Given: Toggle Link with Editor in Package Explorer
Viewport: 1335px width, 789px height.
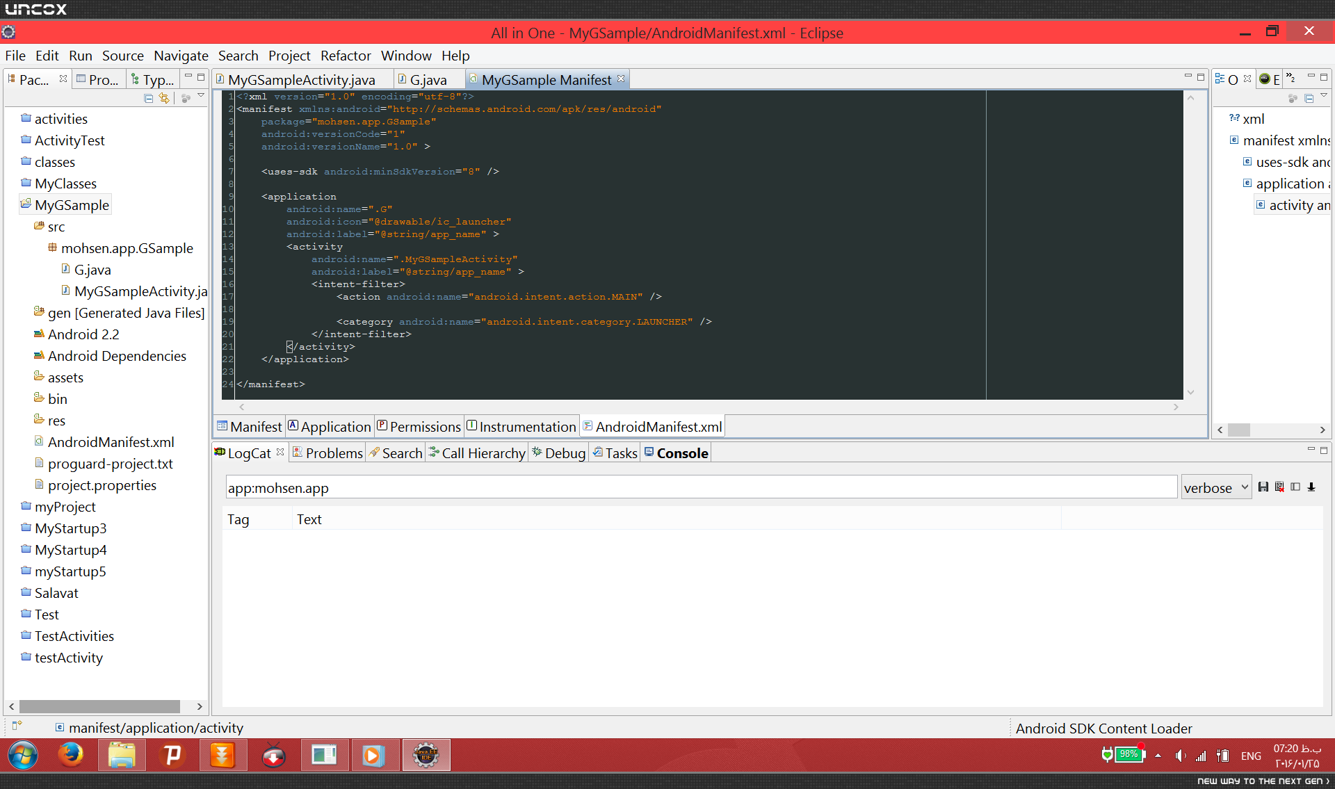Looking at the screenshot, I should pos(164,99).
